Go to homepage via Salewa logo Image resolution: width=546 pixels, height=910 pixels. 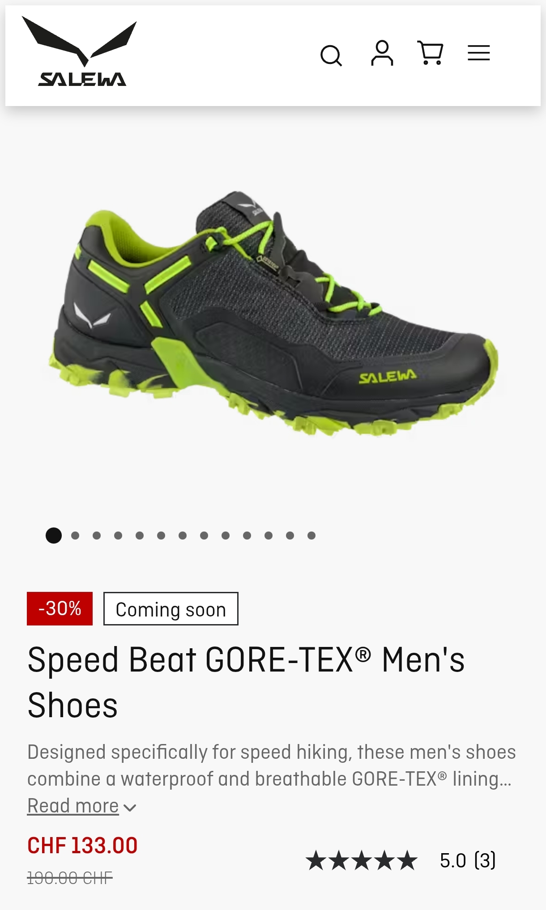point(80,51)
